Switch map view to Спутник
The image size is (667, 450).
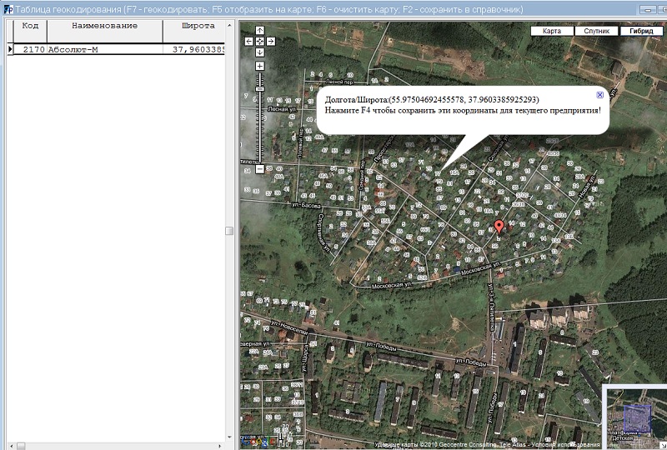coord(597,31)
